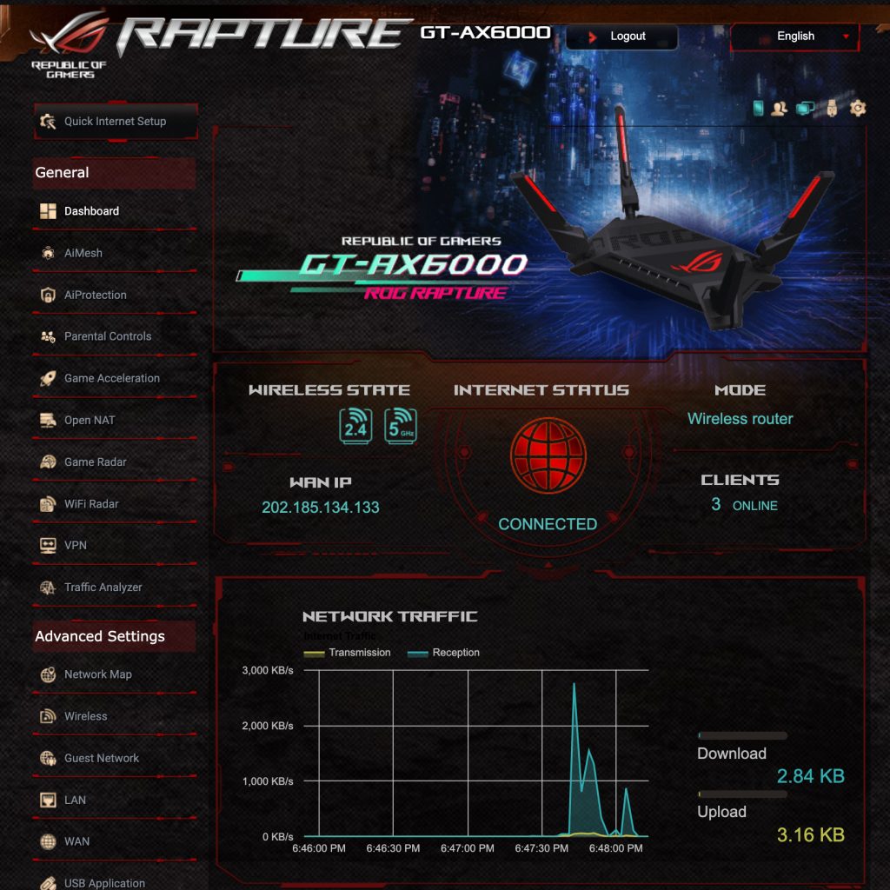
Task: Open the English language dropdown
Action: pos(794,37)
